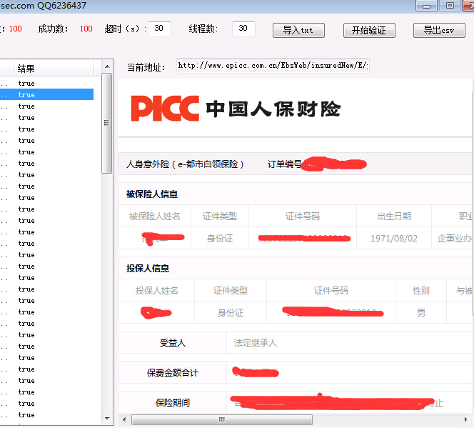
Task: Edit the 超时(s) timeout input field
Action: click(159, 29)
